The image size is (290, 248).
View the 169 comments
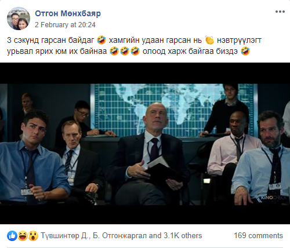tap(258, 236)
